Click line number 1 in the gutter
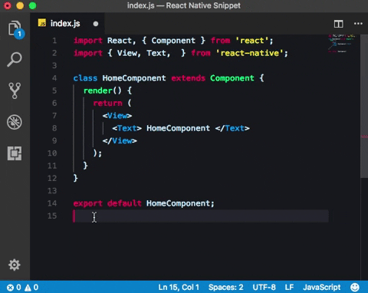368x293 pixels. tap(54, 41)
